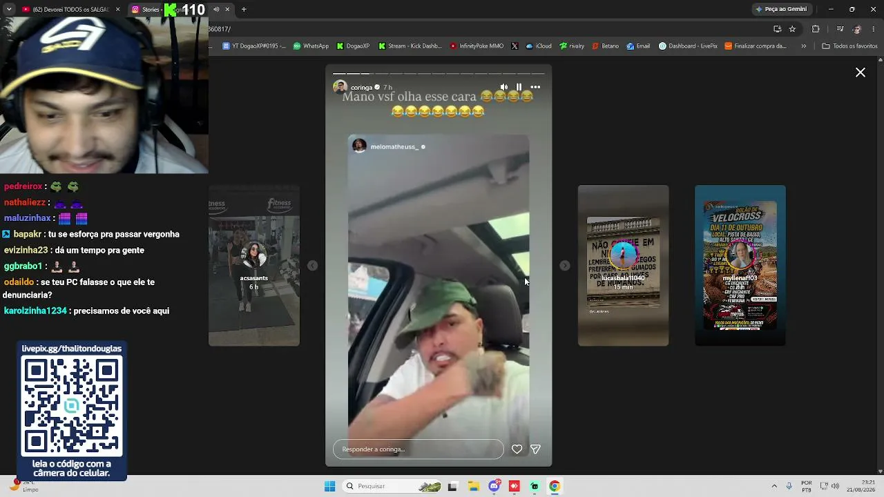884x497 pixels.
Task: Open the 'Dashboard - LivePix' bookmark
Action: click(x=688, y=46)
